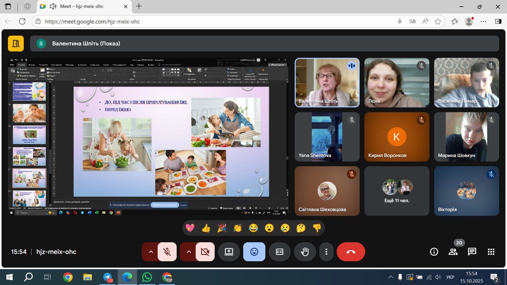Raise your hand in the meeting
This screenshot has width=507, height=285.
(x=305, y=252)
